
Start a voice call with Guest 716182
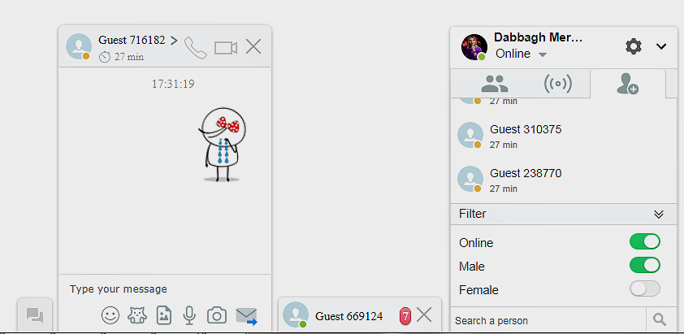pyautogui.click(x=196, y=47)
